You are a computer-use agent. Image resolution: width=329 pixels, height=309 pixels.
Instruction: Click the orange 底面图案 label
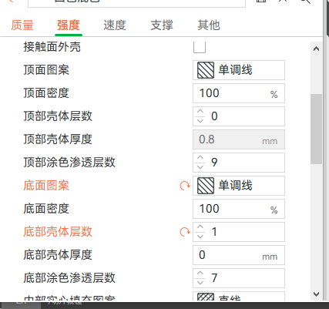(x=46, y=186)
